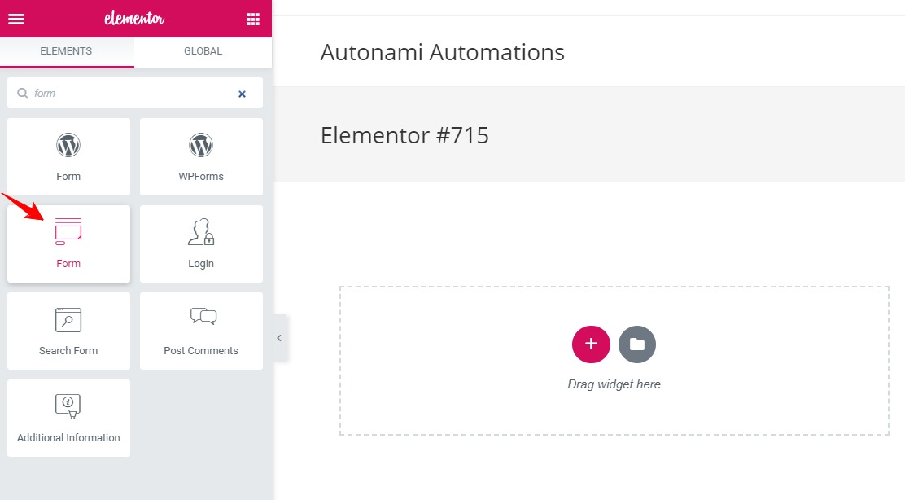Viewport: 905px width, 500px height.
Task: Select the pink Elementor Form widget
Action: [x=68, y=243]
